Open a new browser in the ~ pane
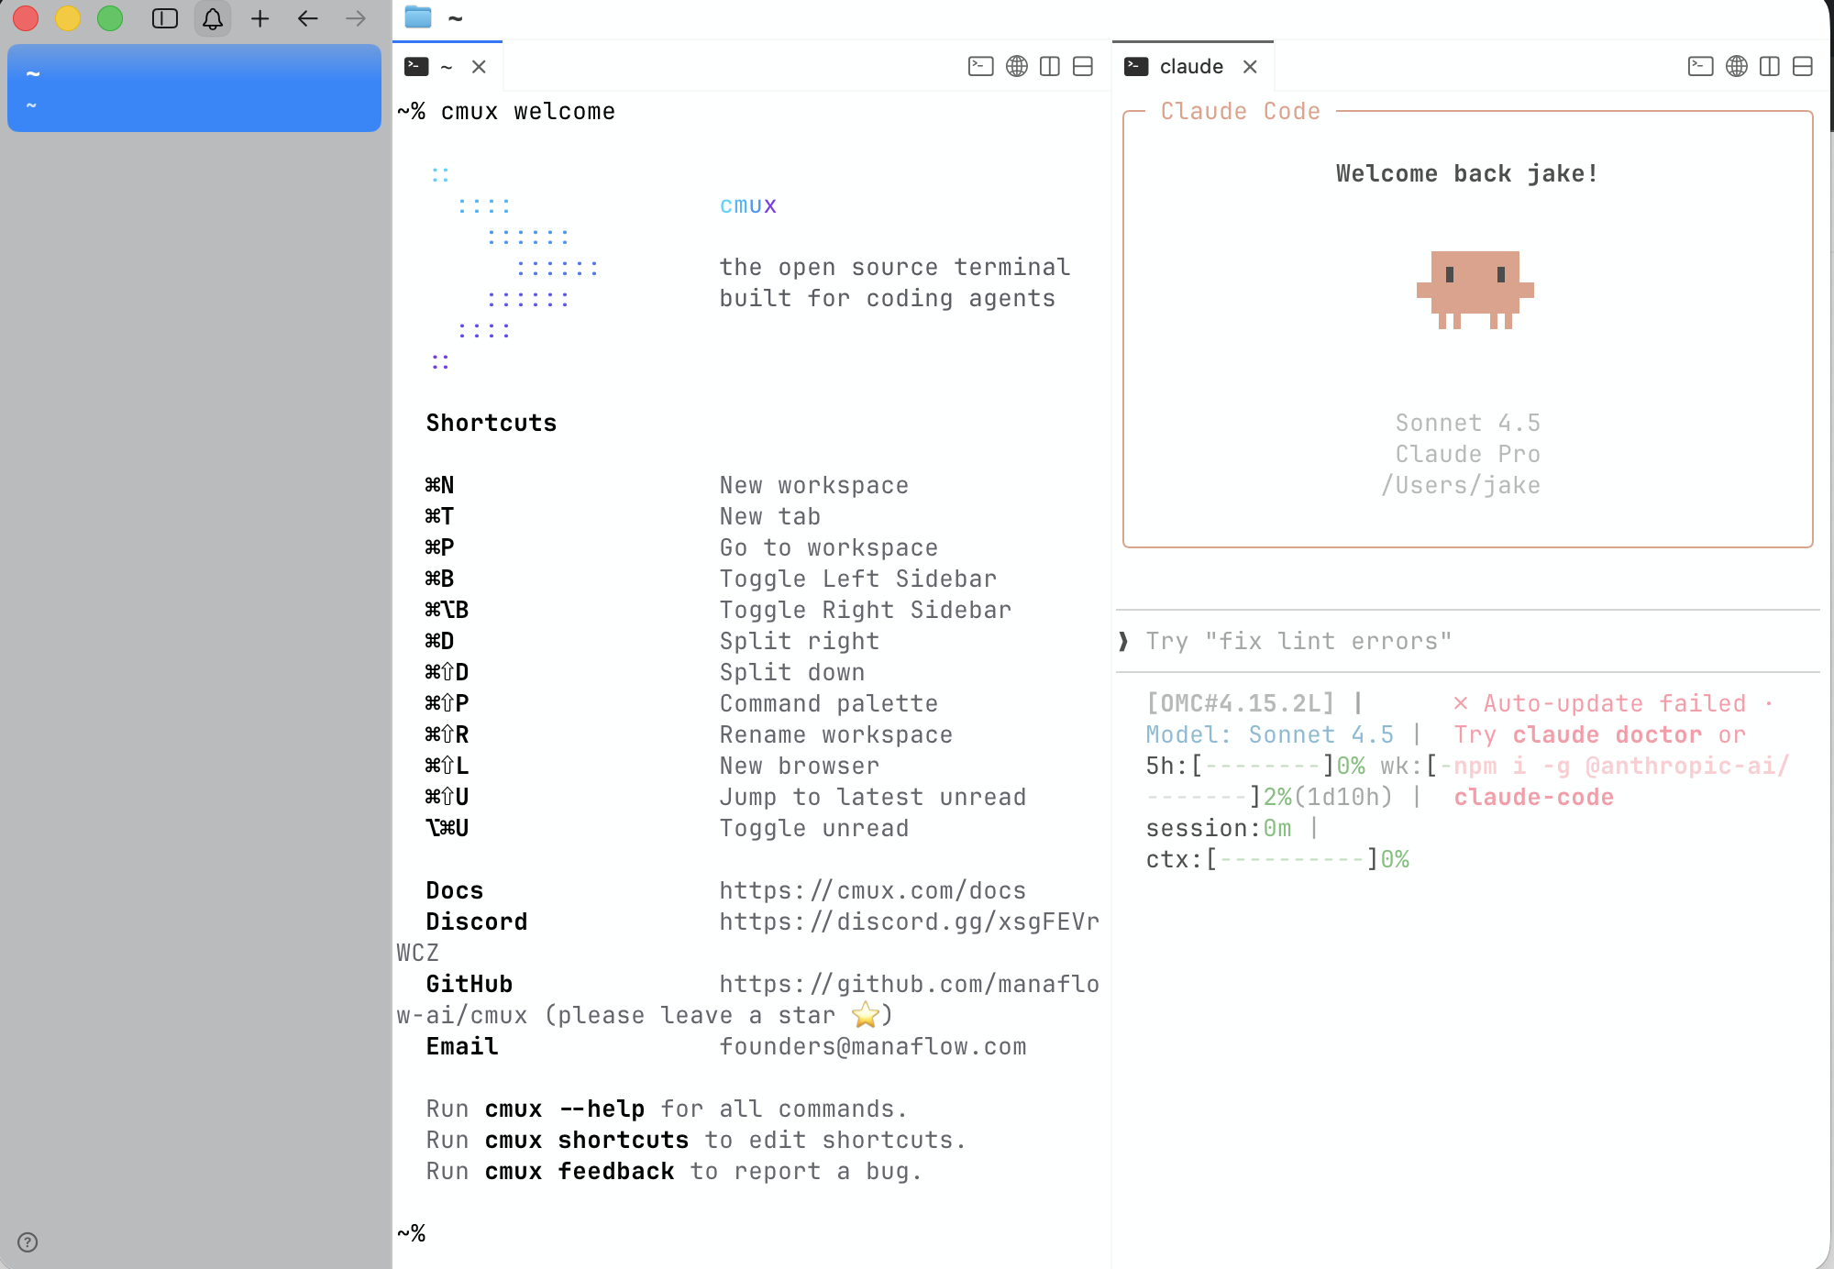The image size is (1834, 1269). pos(1017,66)
